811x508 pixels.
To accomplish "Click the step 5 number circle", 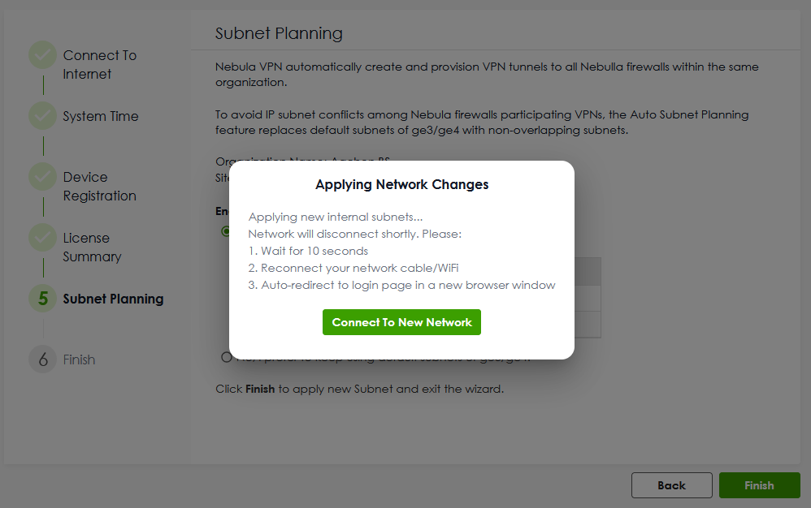I will coord(42,299).
